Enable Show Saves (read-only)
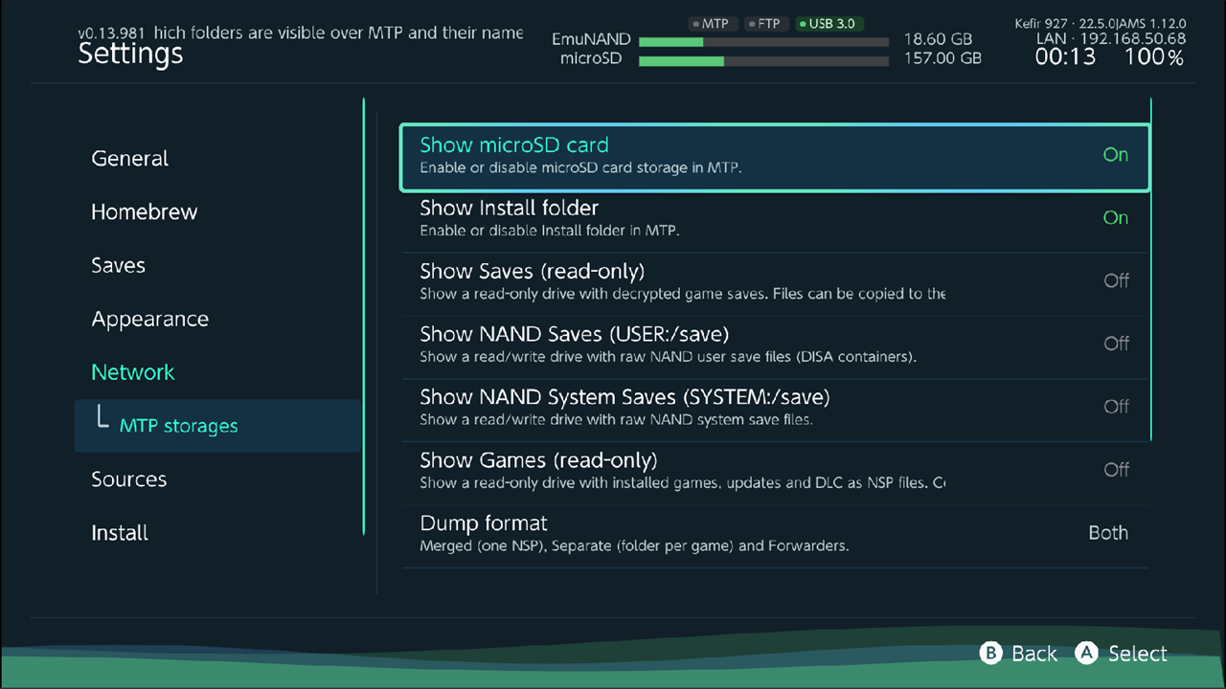 coord(774,284)
